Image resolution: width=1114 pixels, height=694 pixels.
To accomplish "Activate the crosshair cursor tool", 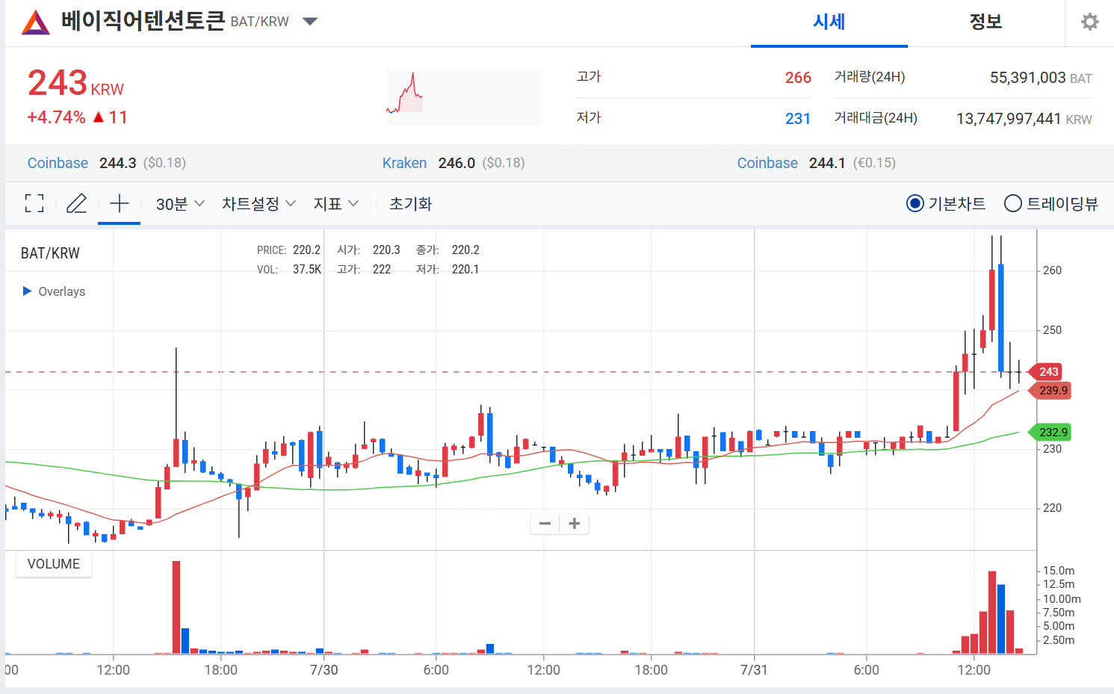I will pyautogui.click(x=120, y=203).
